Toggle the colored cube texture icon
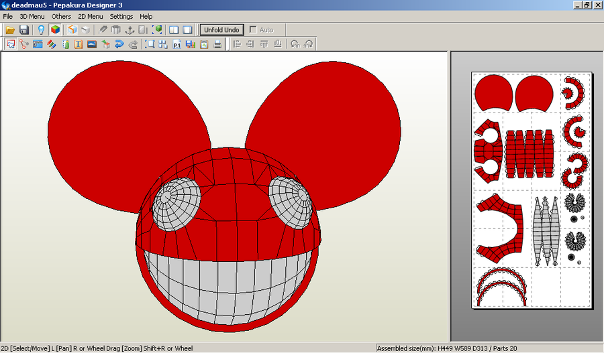Image resolution: width=604 pixels, height=353 pixels. coord(56,29)
